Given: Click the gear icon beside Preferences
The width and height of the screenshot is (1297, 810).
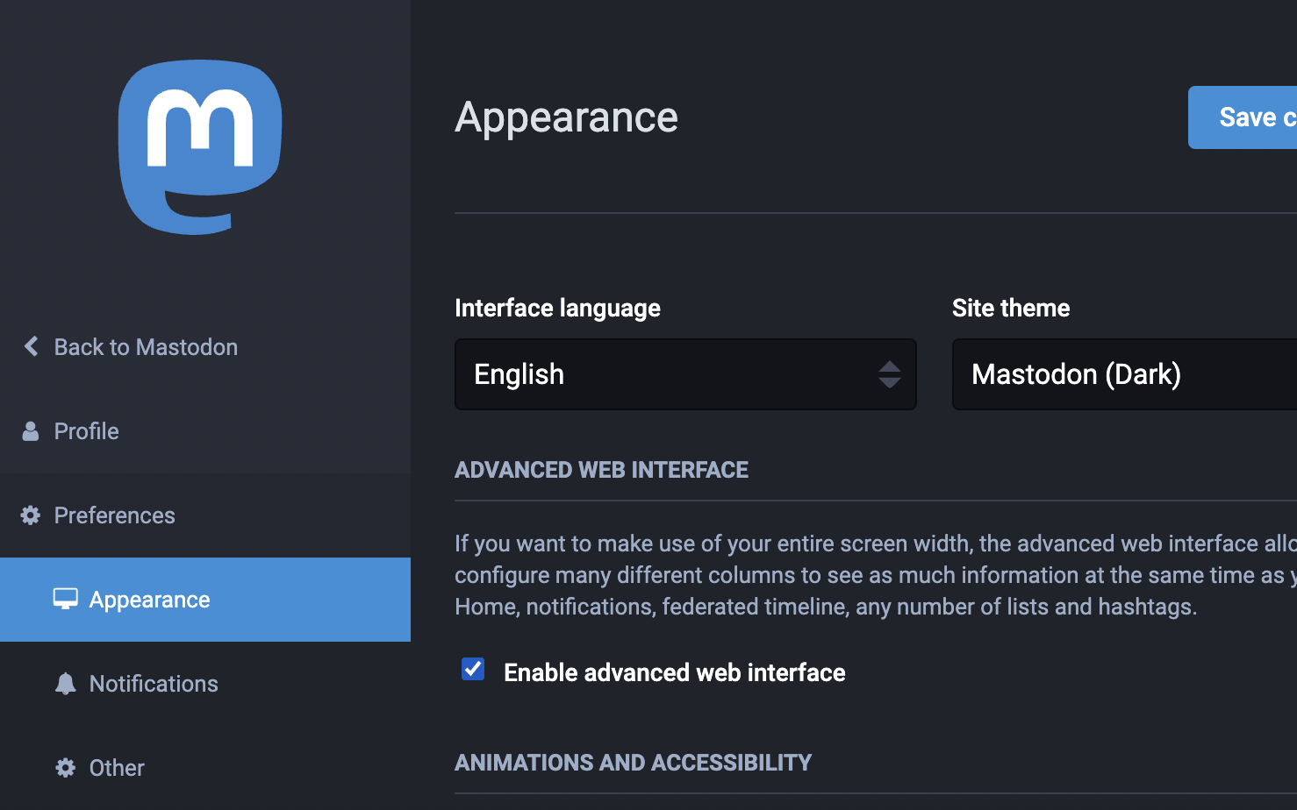Looking at the screenshot, I should pos(31,515).
